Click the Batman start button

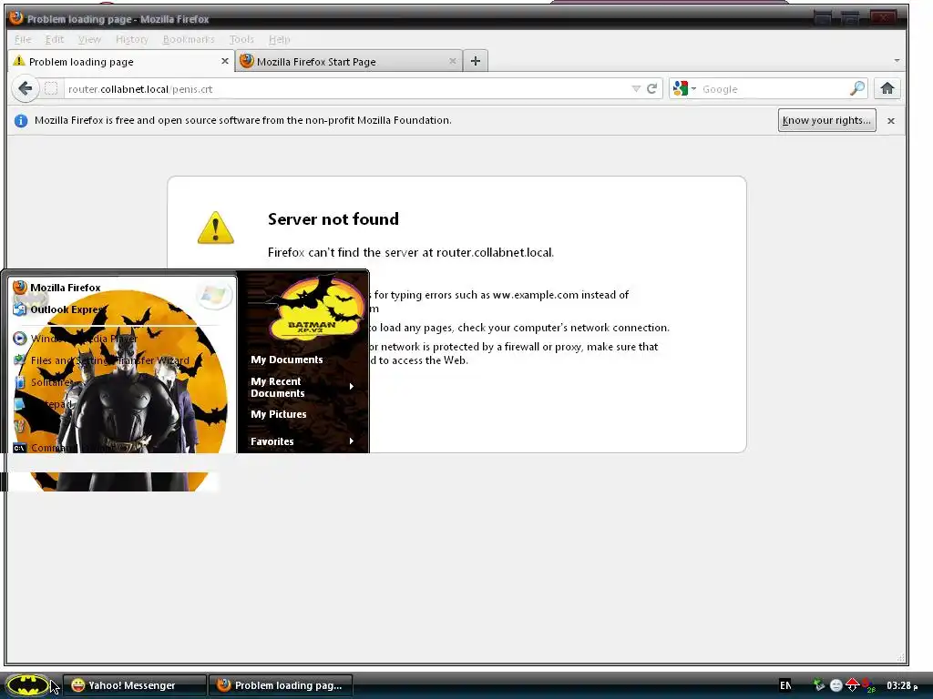coord(27,684)
